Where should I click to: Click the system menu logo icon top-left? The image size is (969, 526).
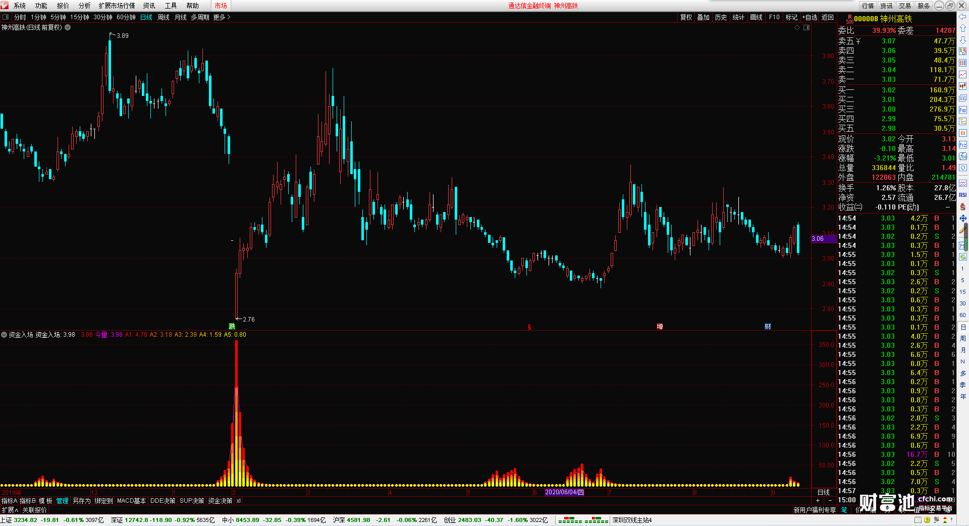pyautogui.click(x=5, y=6)
